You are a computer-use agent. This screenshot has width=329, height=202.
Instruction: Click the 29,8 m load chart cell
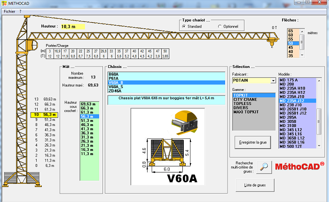point(103,51)
